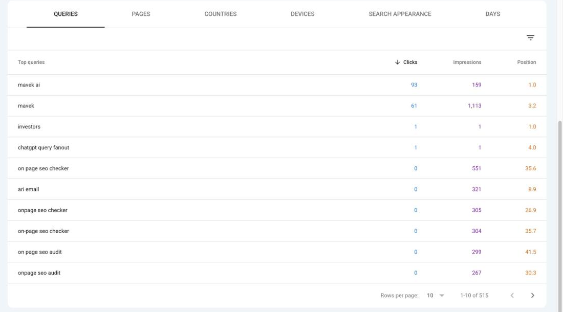The image size is (563, 312).
Task: Click the 551 impressions value
Action: click(477, 168)
